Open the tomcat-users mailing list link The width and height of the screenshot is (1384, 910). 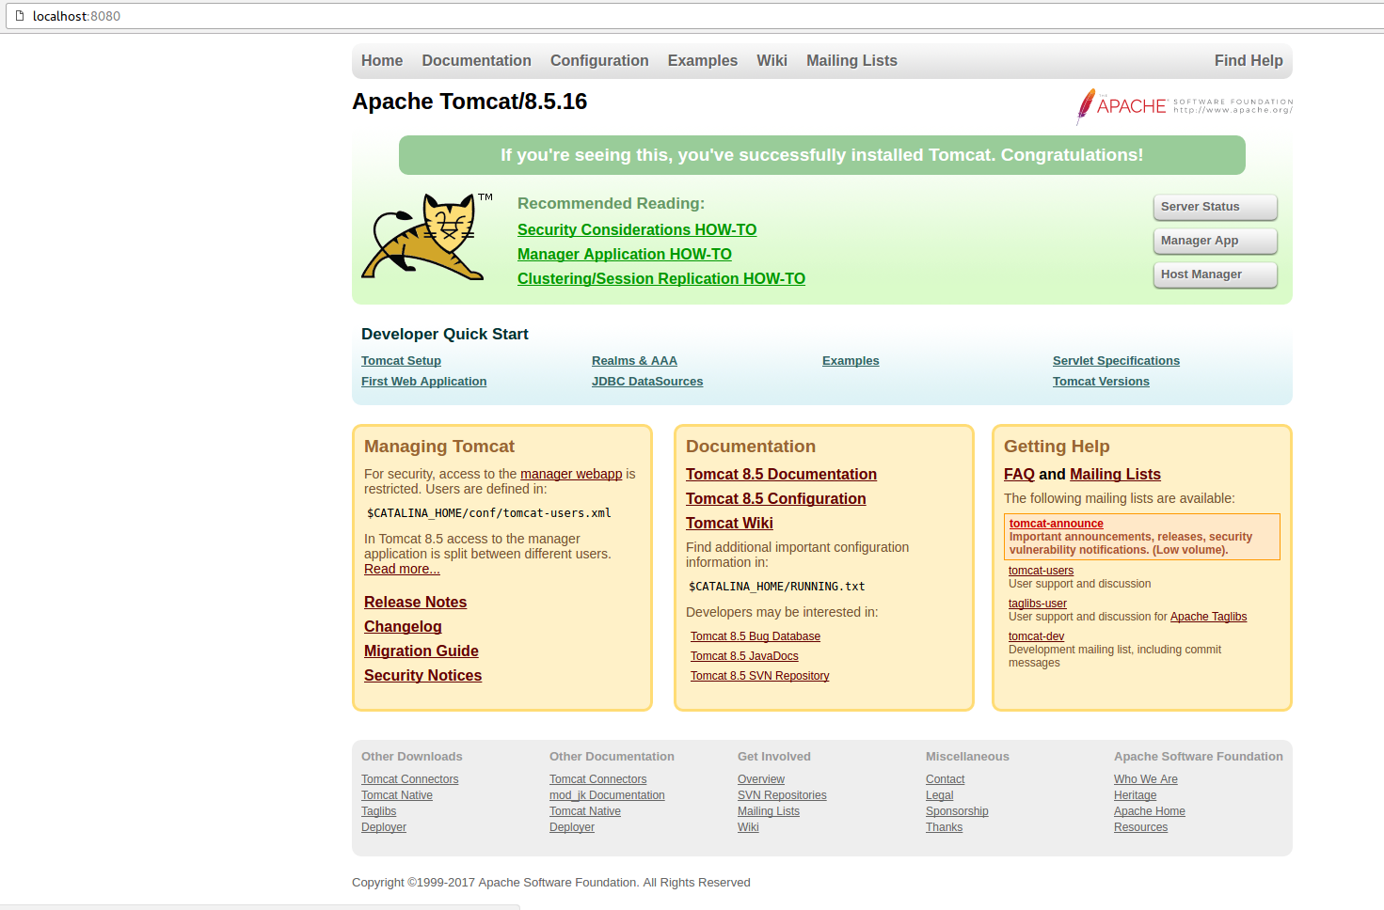pyautogui.click(x=1041, y=571)
